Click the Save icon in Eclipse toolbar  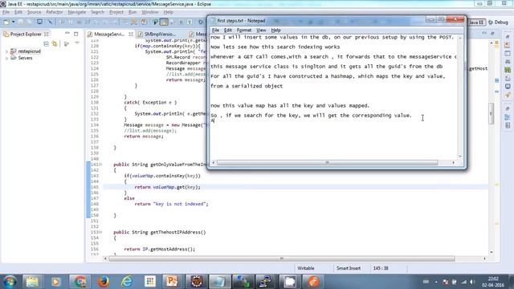[20, 22]
